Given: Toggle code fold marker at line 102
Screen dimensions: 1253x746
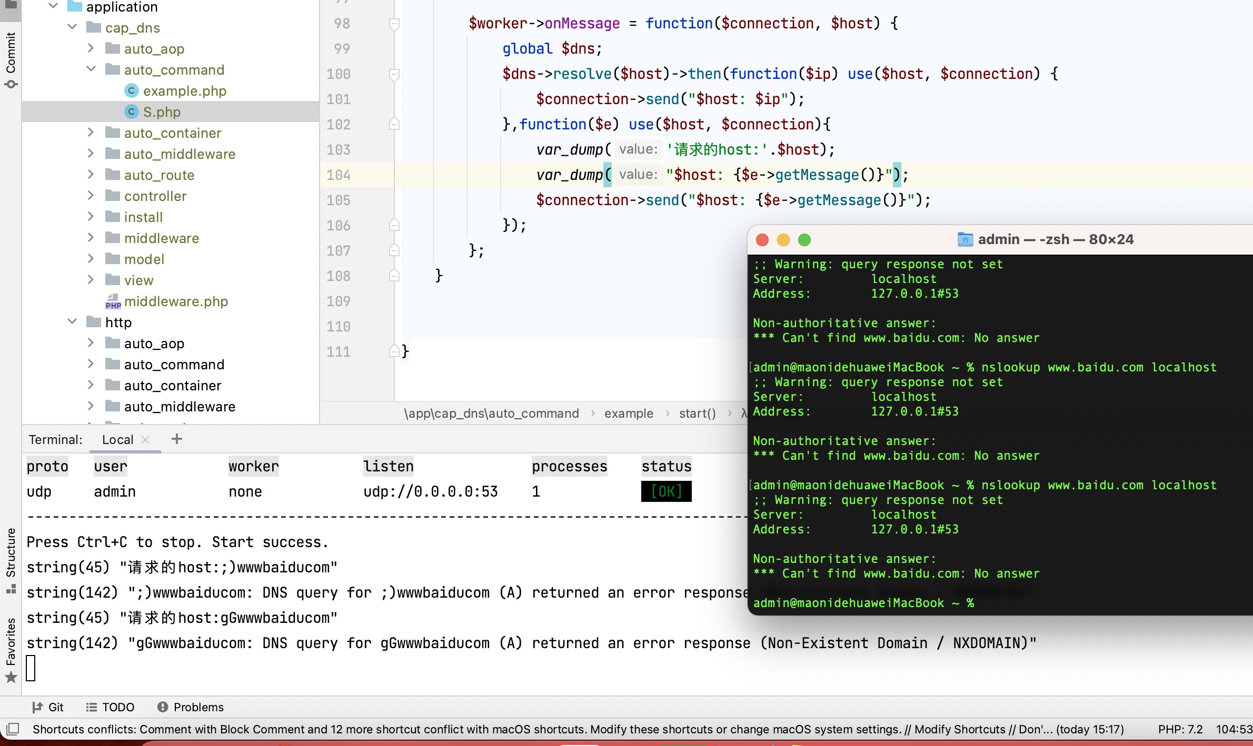Looking at the screenshot, I should pos(394,125).
